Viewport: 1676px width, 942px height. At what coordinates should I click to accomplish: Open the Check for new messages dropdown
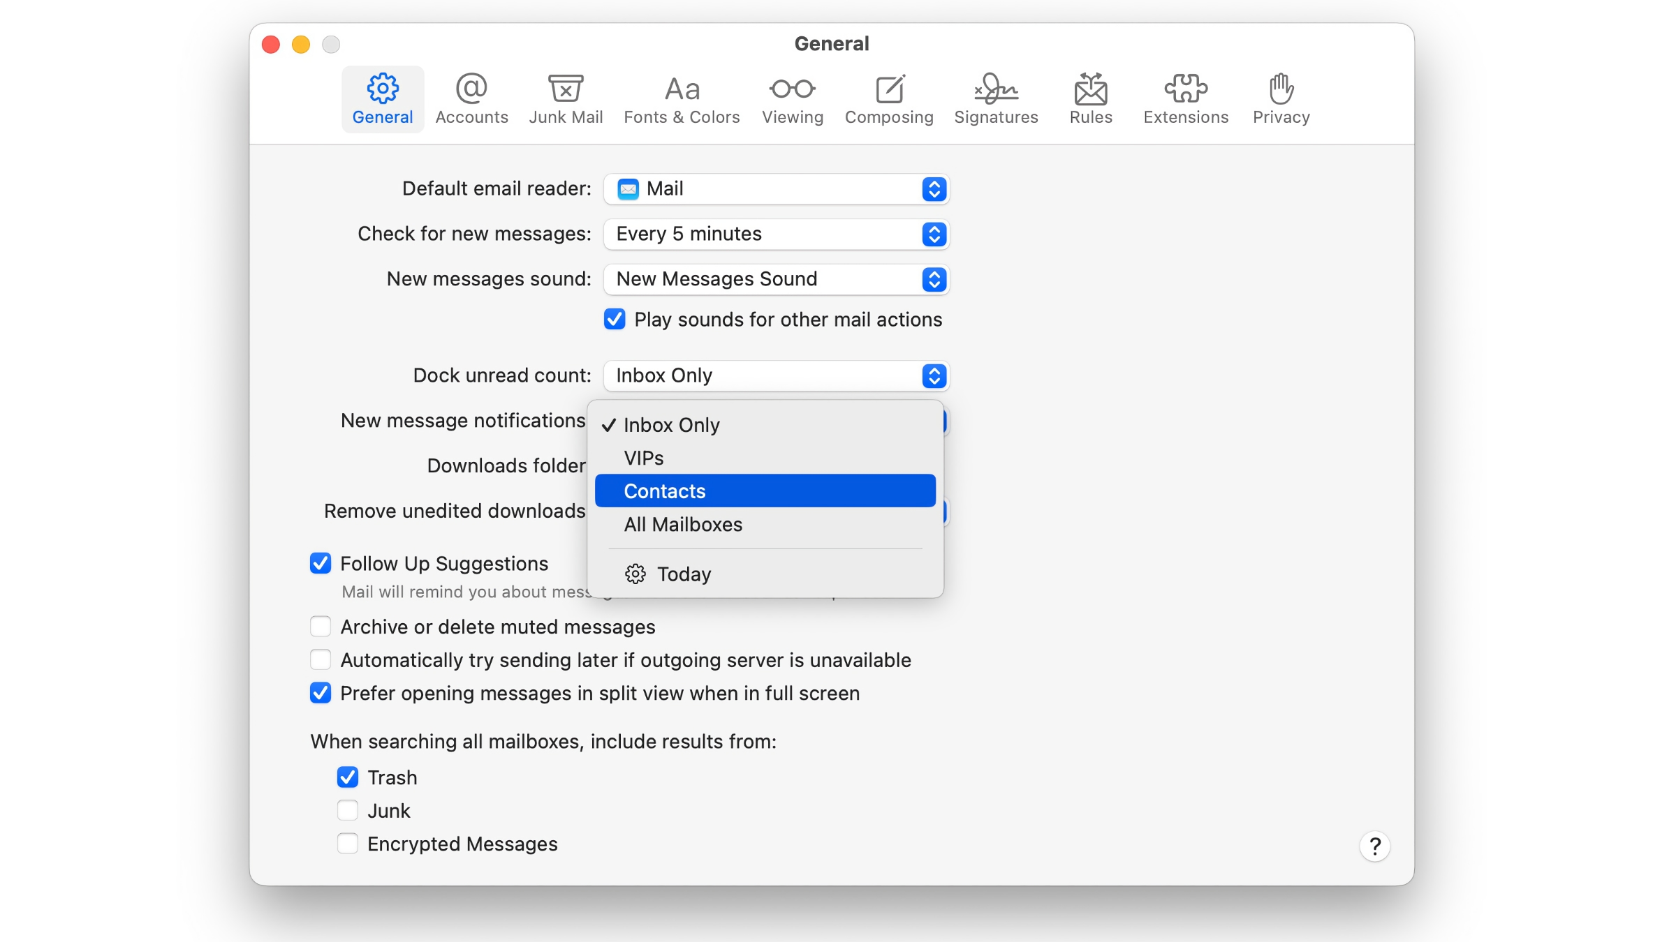[x=776, y=234]
